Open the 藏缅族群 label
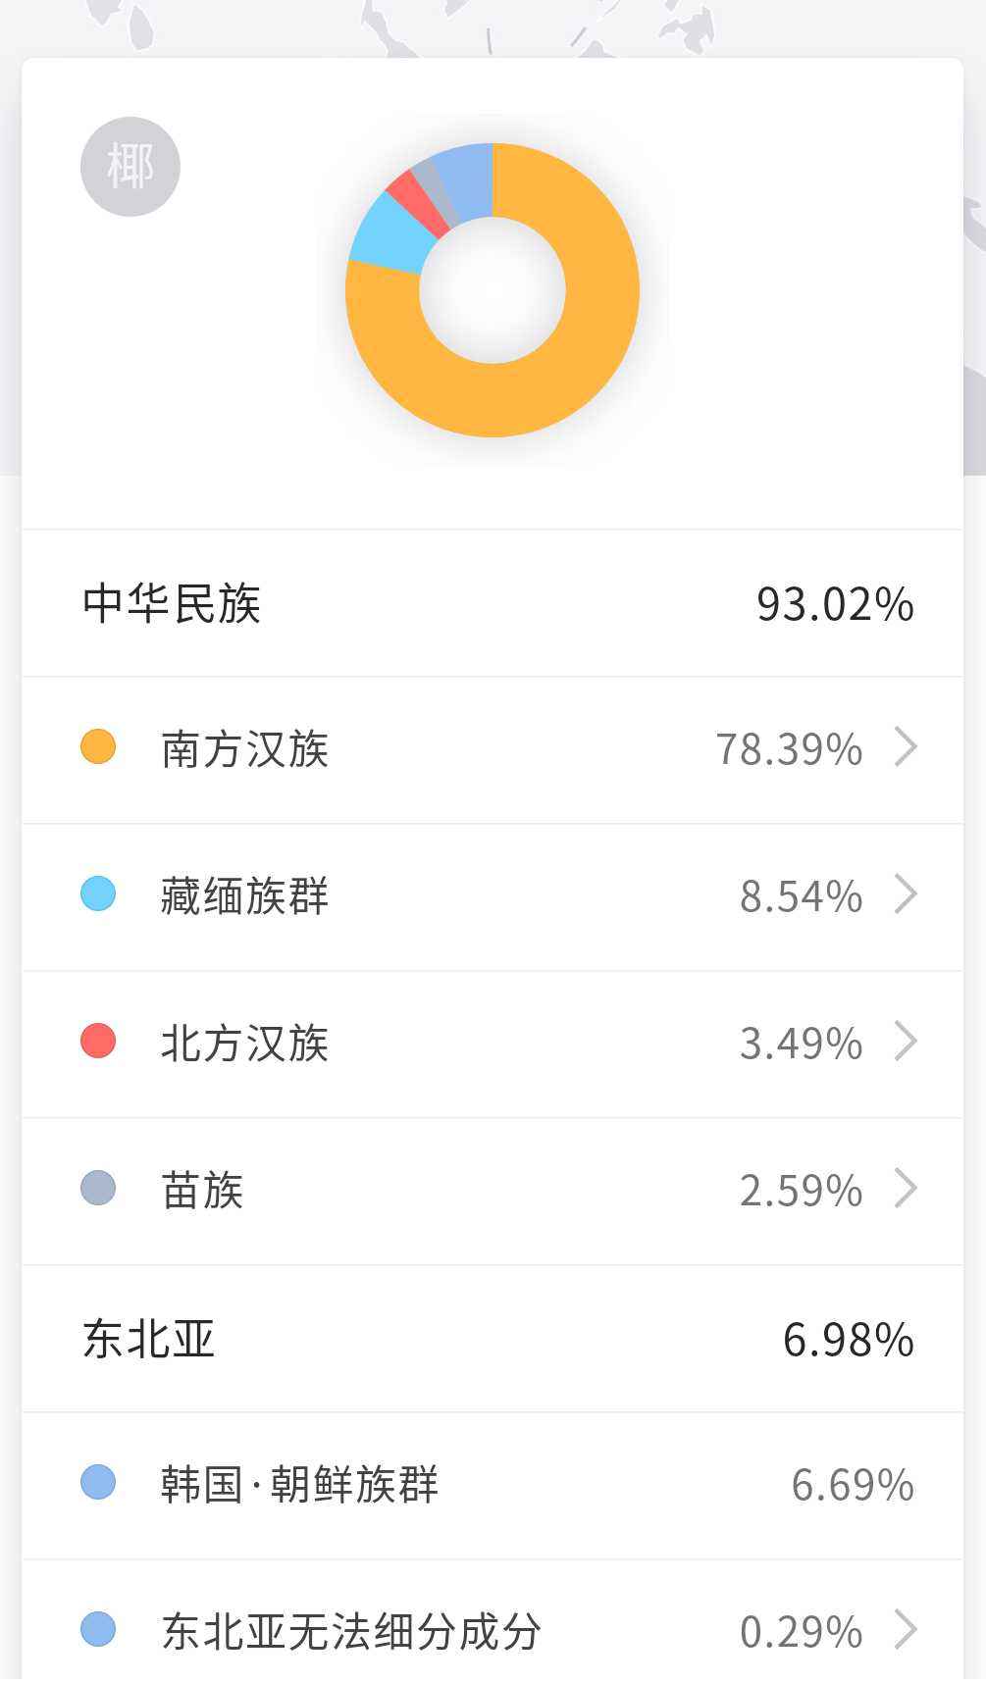This screenshot has height=1683, width=986. (x=244, y=895)
